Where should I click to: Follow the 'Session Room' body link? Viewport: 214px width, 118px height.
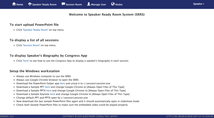point(32,45)
